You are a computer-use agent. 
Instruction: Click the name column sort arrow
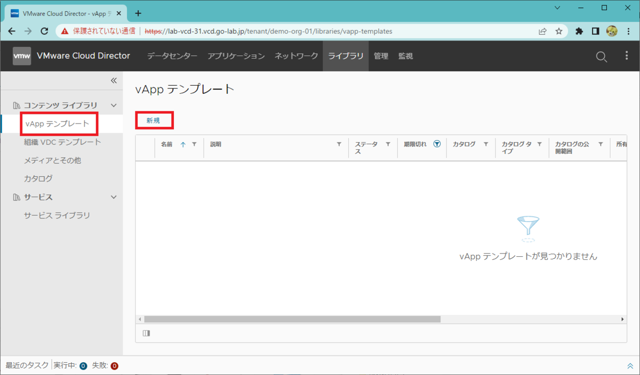click(183, 144)
